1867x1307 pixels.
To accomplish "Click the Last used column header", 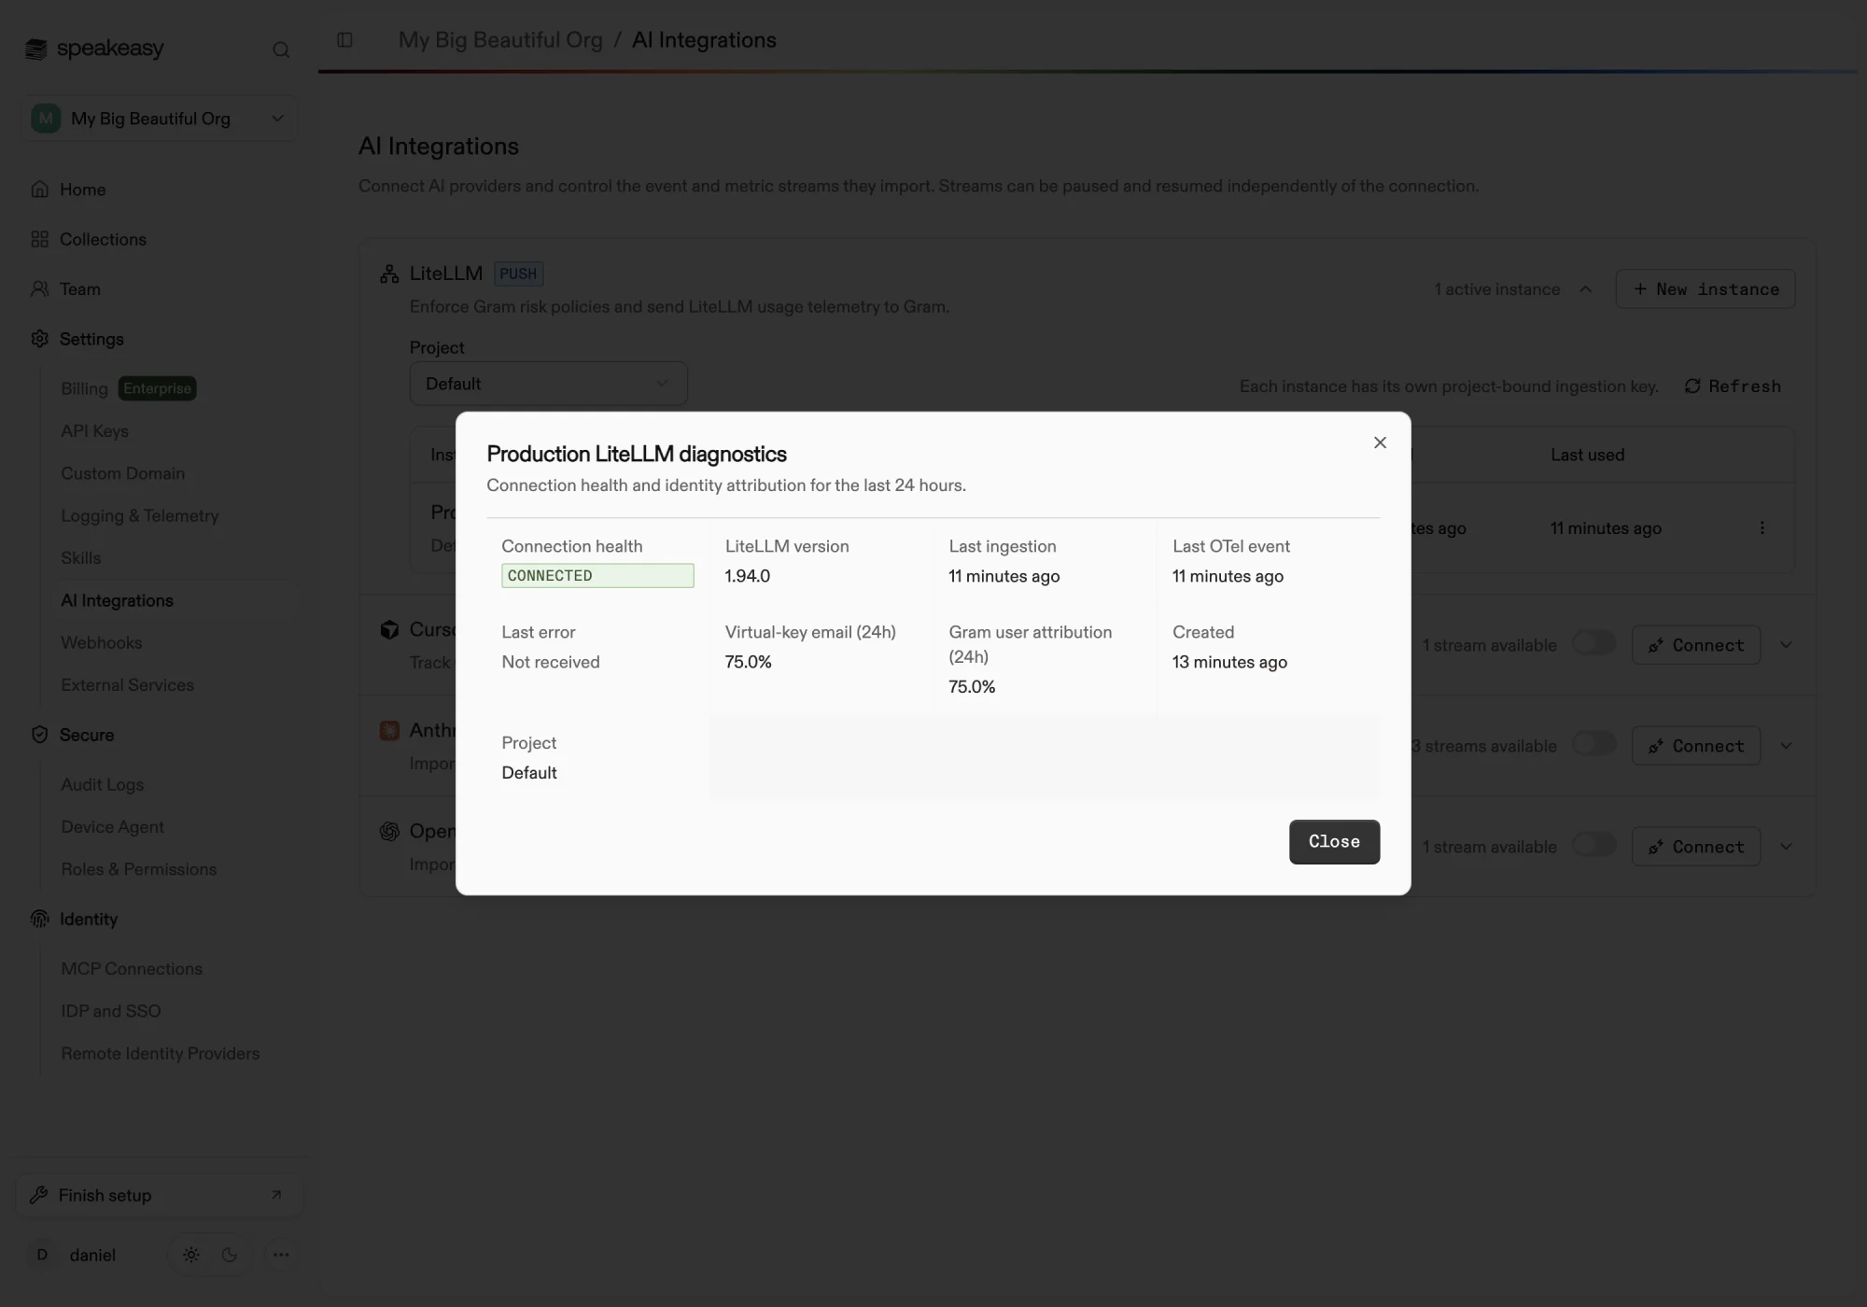I will coord(1587,455).
